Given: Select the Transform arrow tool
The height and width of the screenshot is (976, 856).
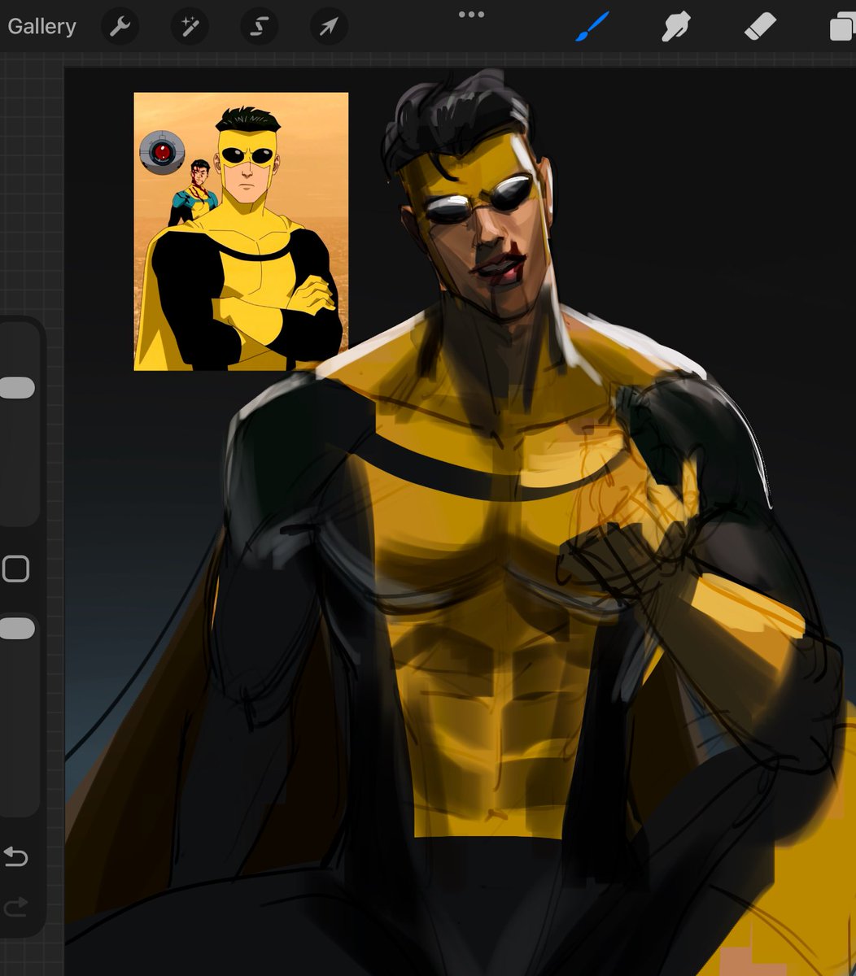Looking at the screenshot, I should tap(329, 27).
